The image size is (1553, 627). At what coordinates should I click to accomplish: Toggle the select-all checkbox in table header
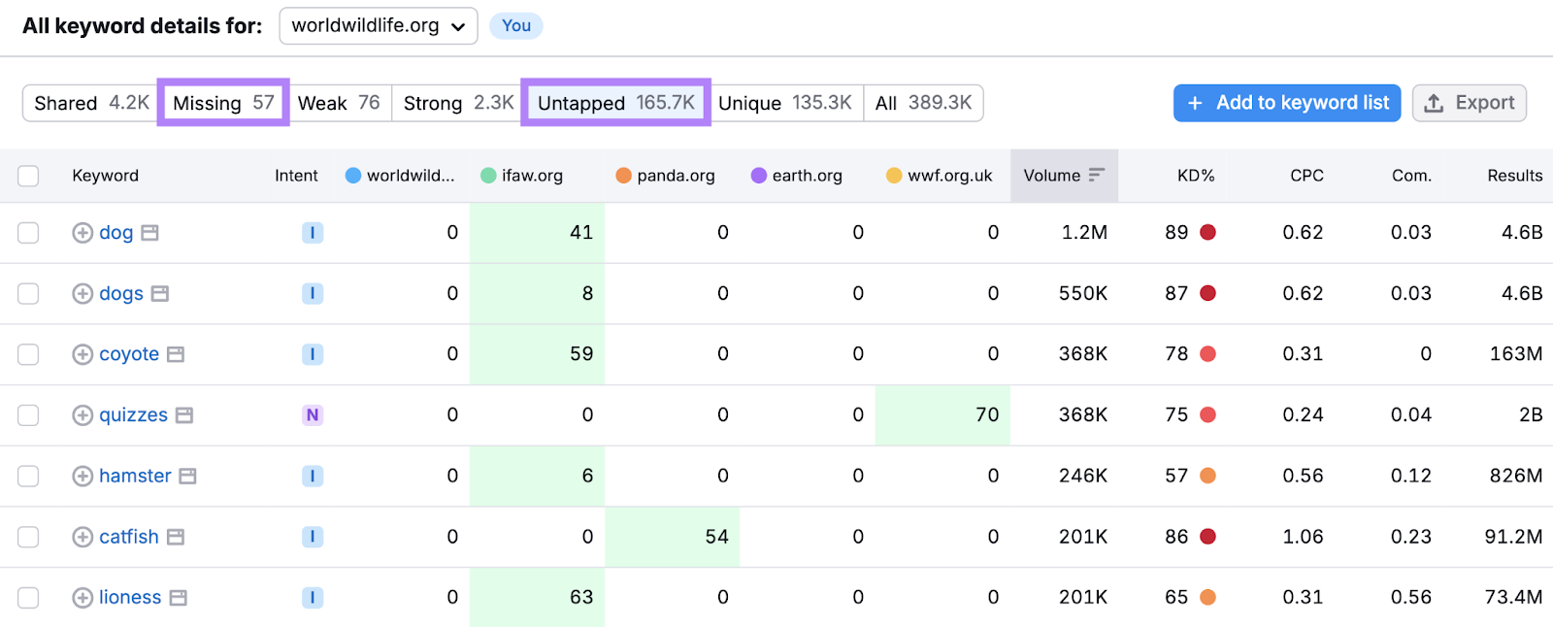point(28,176)
